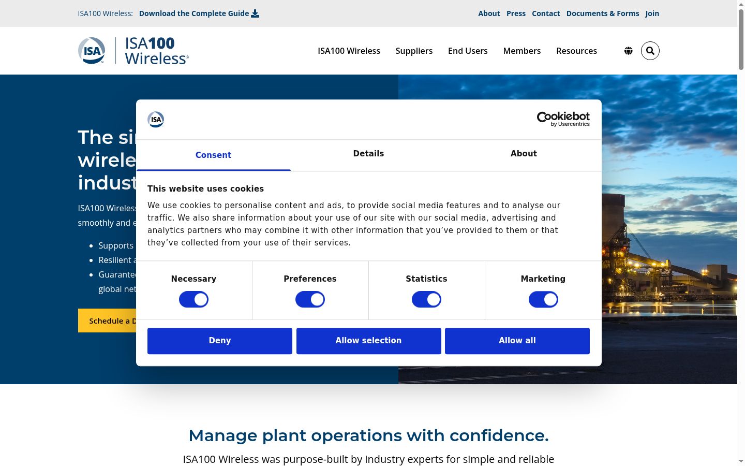Click the Deny button
Image resolution: width=745 pixels, height=466 pixels.
(x=220, y=341)
